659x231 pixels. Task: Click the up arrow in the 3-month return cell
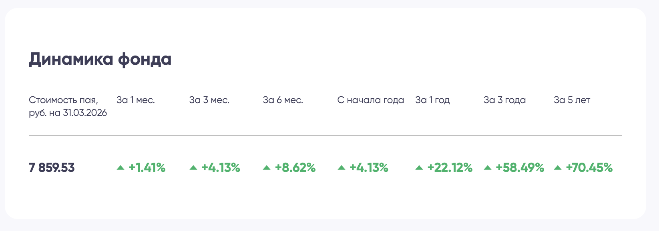[193, 168]
